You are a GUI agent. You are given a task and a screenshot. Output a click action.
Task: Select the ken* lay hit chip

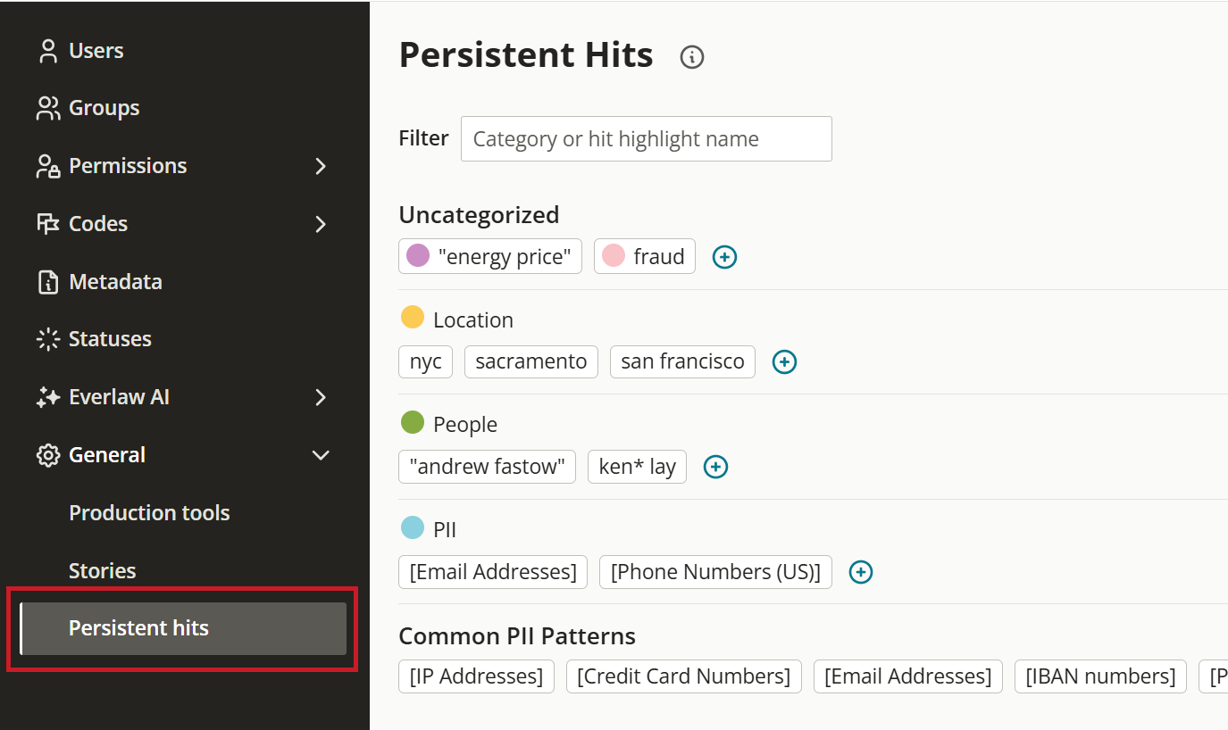tap(638, 467)
